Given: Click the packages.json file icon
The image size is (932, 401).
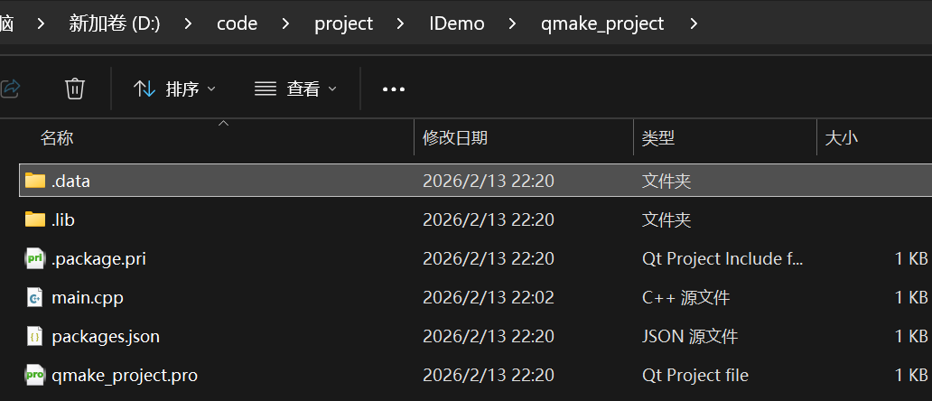Looking at the screenshot, I should [35, 337].
